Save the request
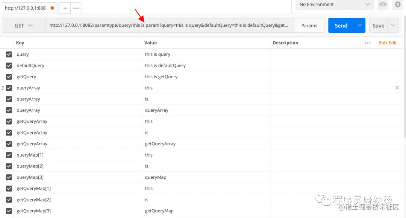The height and width of the screenshot is (218, 406). [x=378, y=25]
